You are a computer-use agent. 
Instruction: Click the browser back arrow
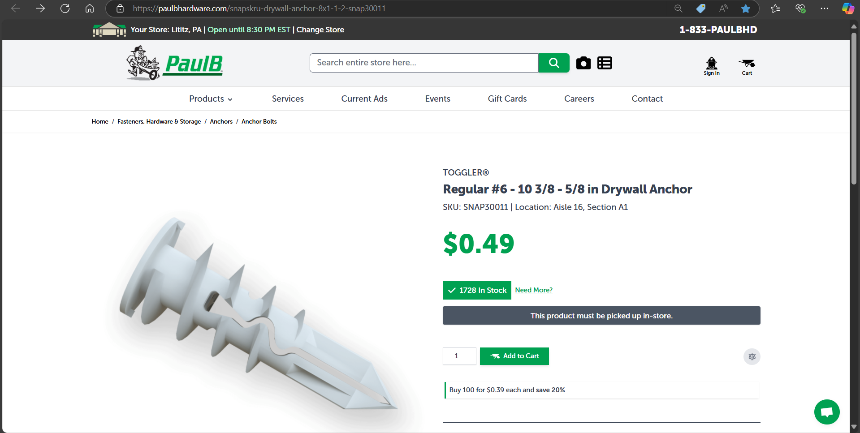click(x=16, y=9)
